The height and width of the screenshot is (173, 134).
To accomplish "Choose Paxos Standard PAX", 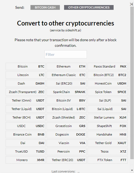I will tap(108, 66).
